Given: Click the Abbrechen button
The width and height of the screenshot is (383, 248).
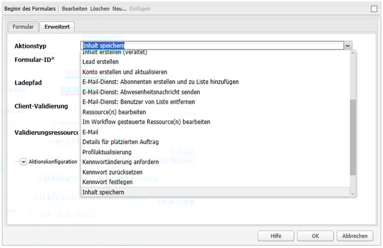Looking at the screenshot, I should click(355, 236).
